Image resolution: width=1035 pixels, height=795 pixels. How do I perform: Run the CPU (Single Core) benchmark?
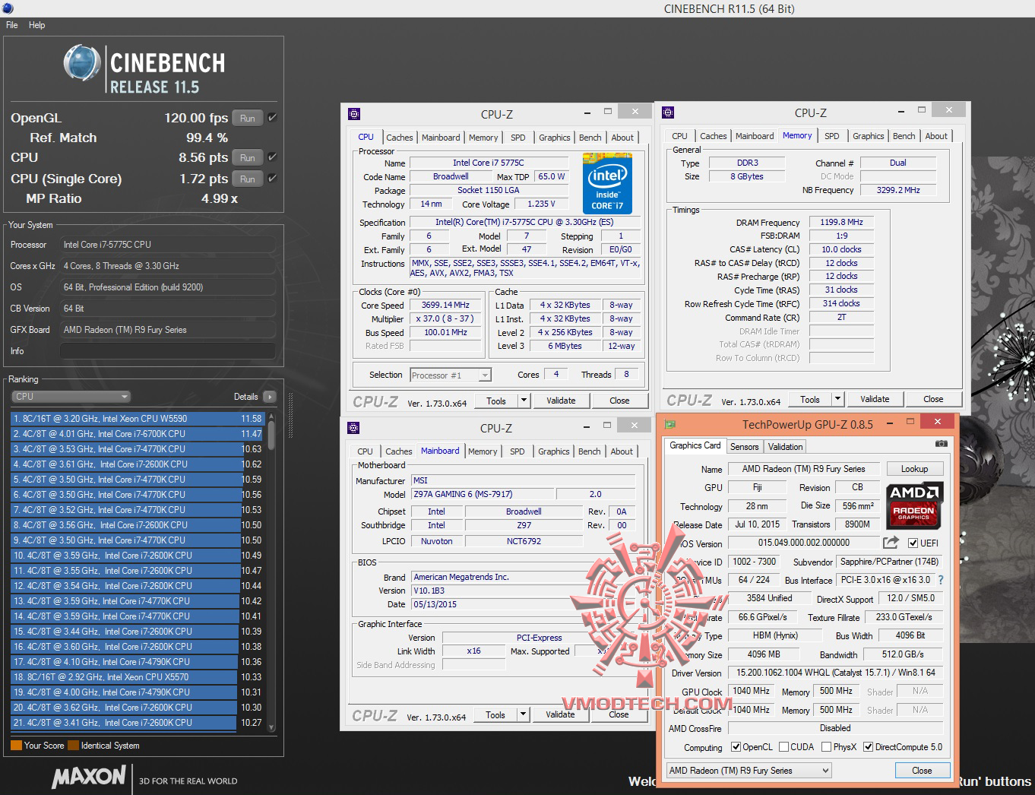point(248,179)
